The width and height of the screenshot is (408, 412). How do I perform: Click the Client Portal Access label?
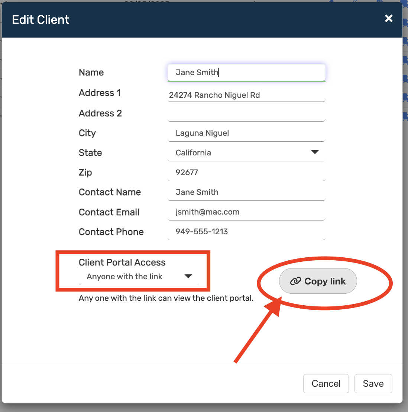pyautogui.click(x=122, y=263)
